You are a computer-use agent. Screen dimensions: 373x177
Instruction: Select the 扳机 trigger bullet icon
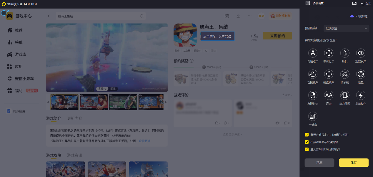345,53
